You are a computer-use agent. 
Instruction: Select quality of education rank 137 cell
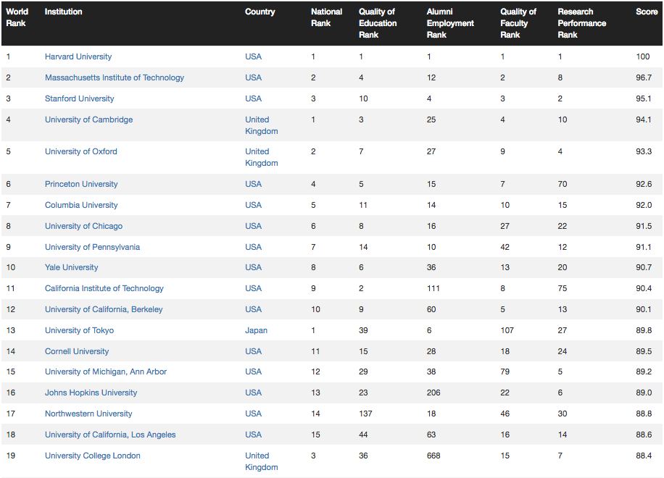pyautogui.click(x=365, y=414)
